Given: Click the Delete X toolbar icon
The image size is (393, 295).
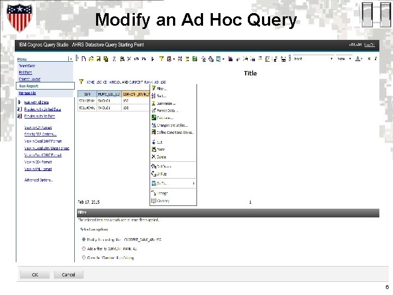Looking at the screenshot, I should 129,59.
